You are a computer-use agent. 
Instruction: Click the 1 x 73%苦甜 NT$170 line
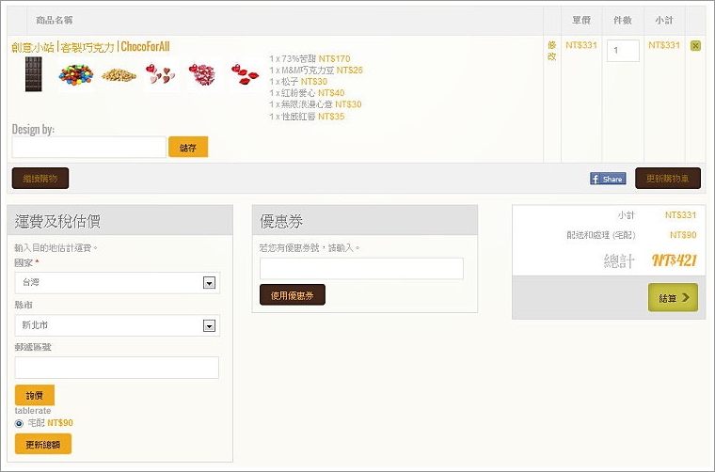point(310,59)
